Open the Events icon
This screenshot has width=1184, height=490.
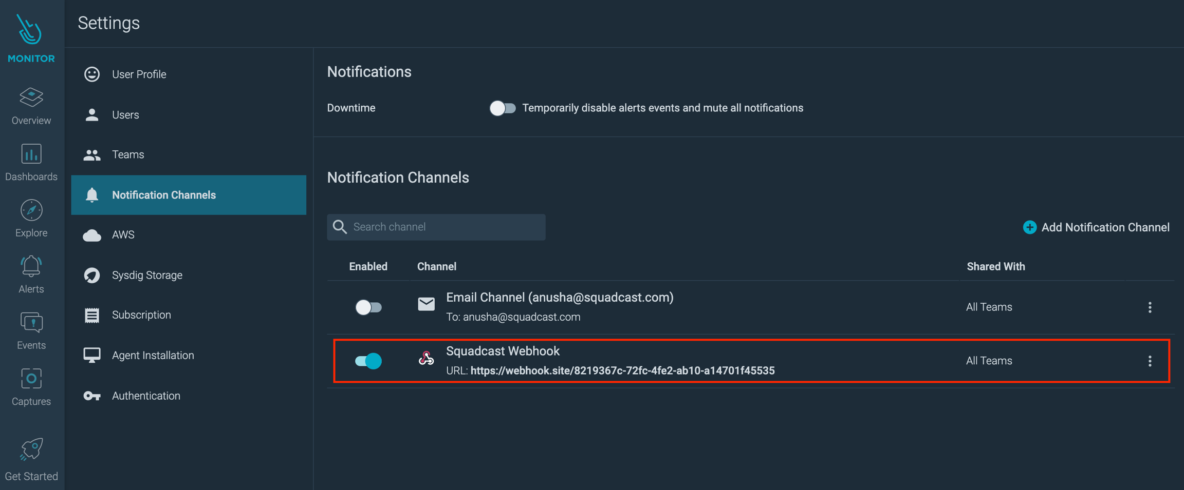pyautogui.click(x=31, y=323)
